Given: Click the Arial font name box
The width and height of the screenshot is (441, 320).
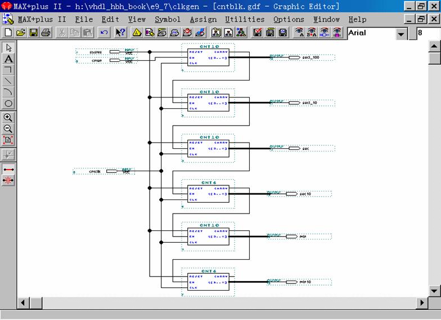Looking at the screenshot, I should (371, 33).
